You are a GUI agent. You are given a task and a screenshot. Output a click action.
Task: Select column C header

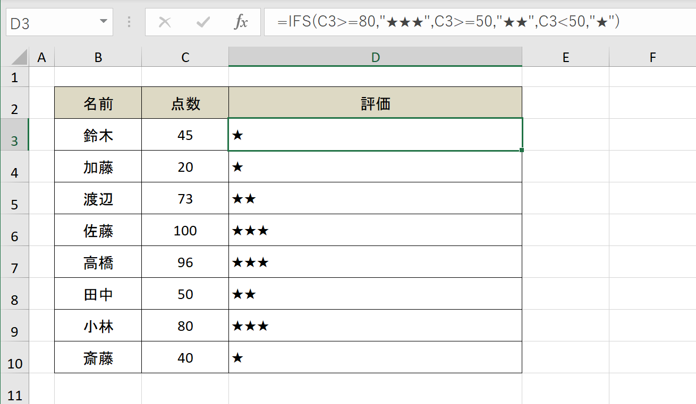point(185,57)
